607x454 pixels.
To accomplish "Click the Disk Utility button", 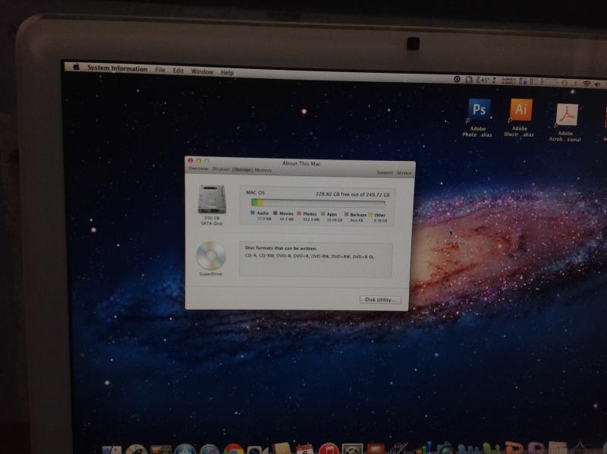I will (x=380, y=299).
